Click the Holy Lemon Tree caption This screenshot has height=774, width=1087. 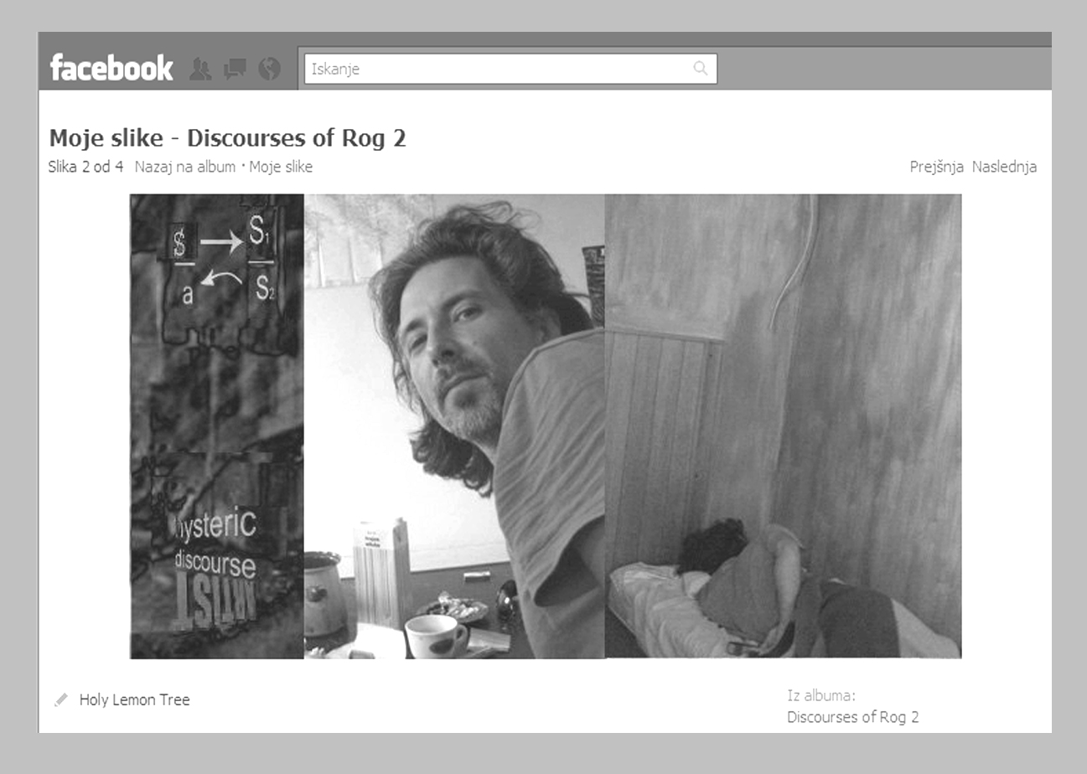(134, 699)
